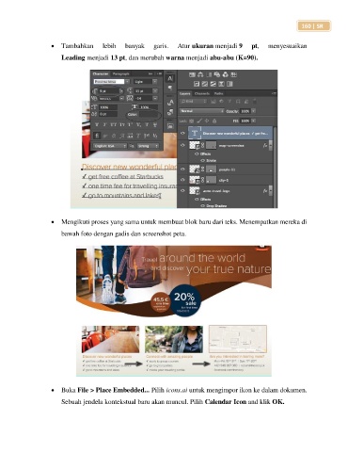Image resolution: width=348 pixels, height=452 pixels.
Task: Click the Paragraph panel icon in the dock
Action: [x=170, y=88]
